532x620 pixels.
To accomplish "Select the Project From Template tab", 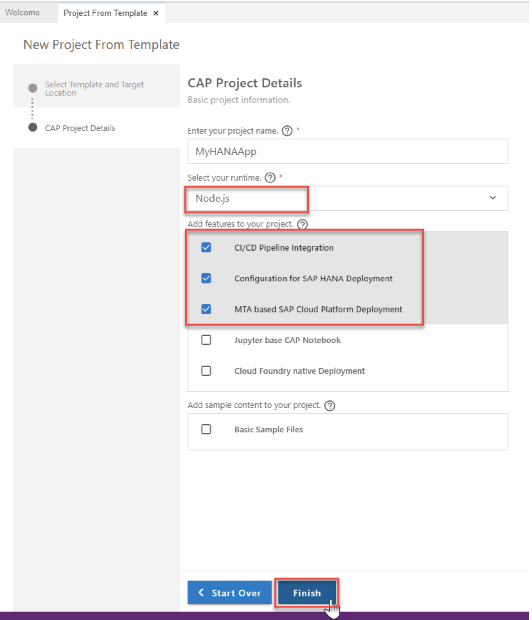I will click(x=106, y=13).
